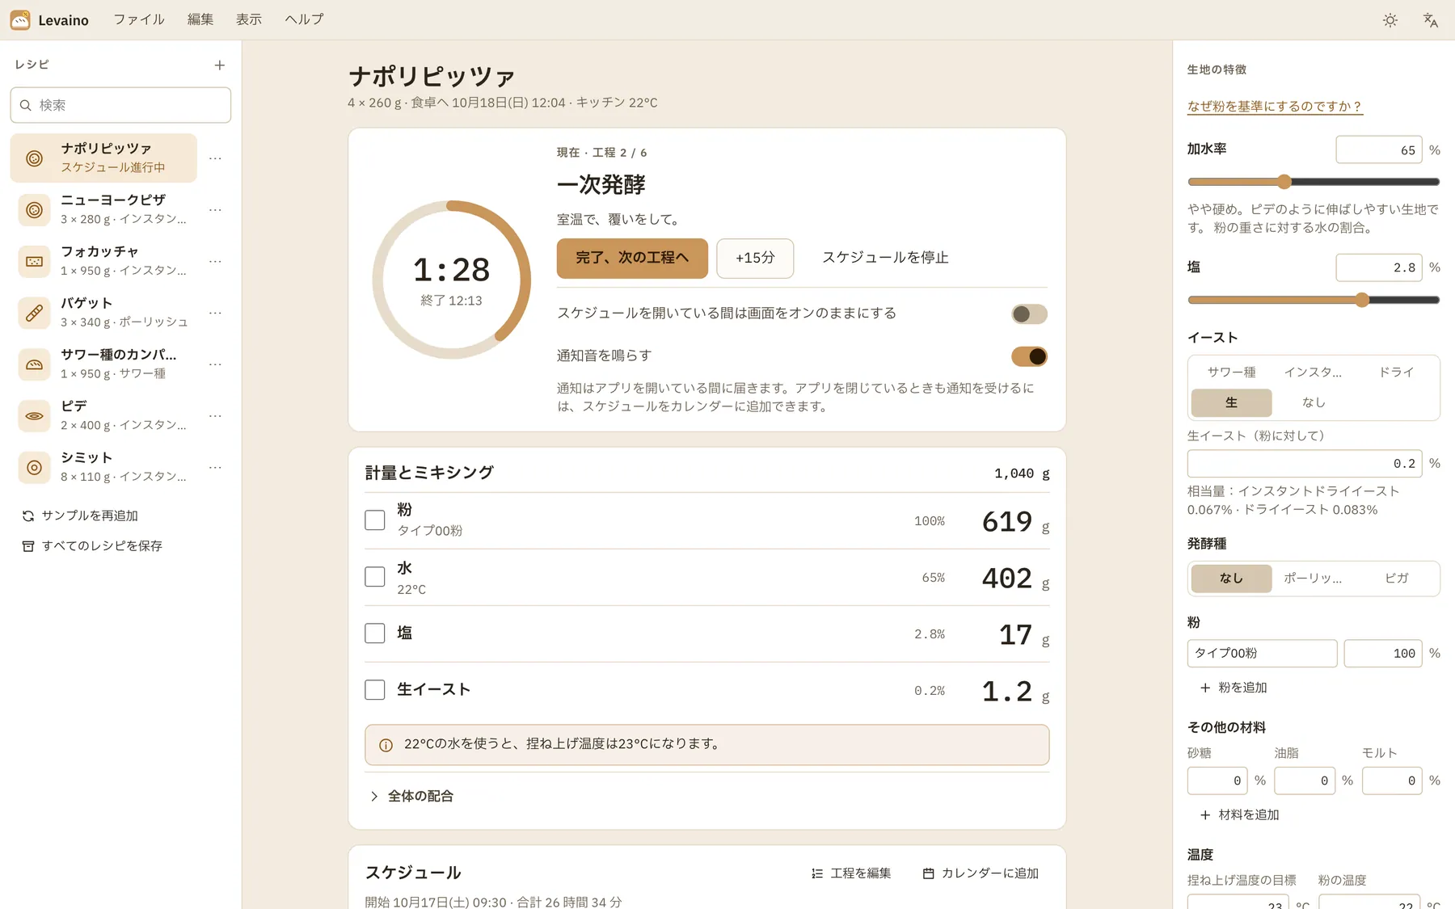Open more options for ニューヨークピザ
The height and width of the screenshot is (909, 1455).
pos(215,210)
